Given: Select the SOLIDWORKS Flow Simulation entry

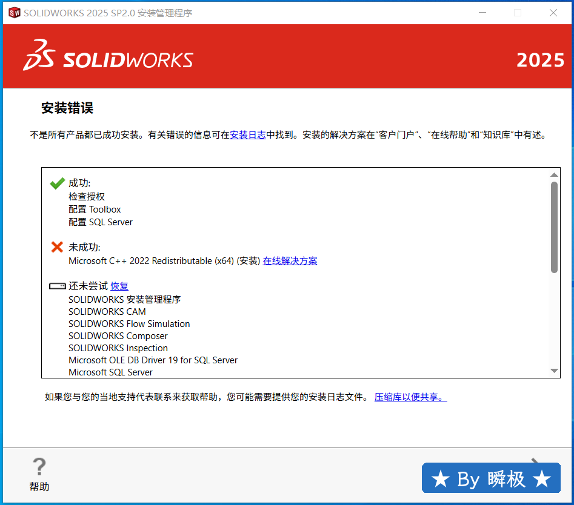Looking at the screenshot, I should click(129, 324).
